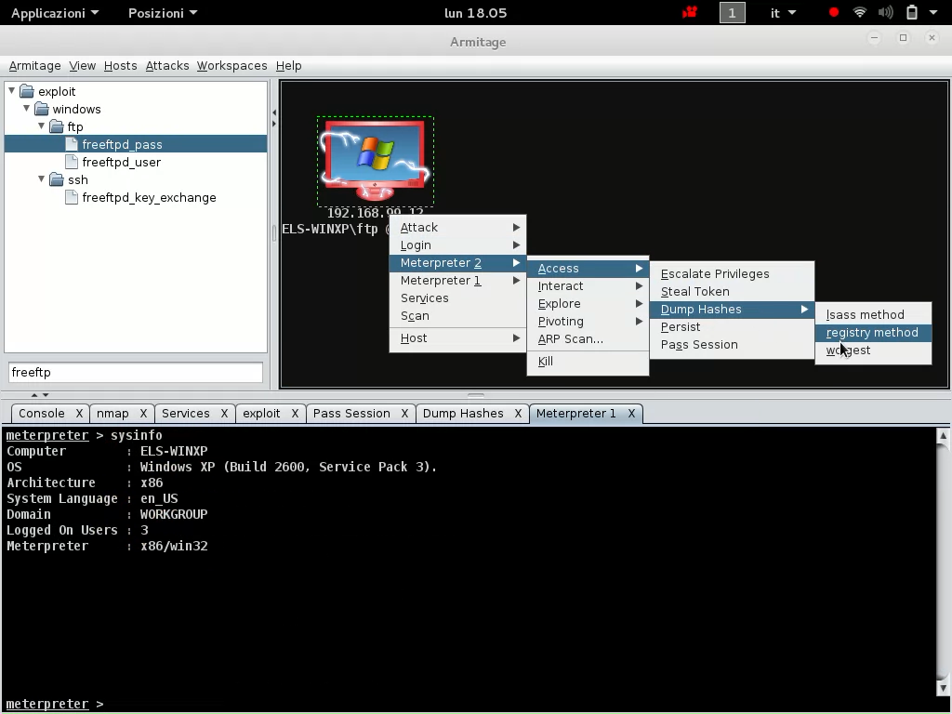
Task: Click the console scrollbar up arrow
Action: pos(943,435)
